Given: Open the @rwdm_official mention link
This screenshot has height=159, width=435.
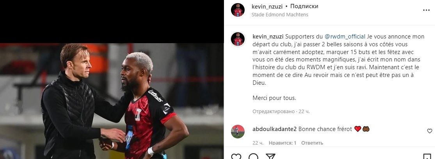Looking at the screenshot, I should [345, 36].
